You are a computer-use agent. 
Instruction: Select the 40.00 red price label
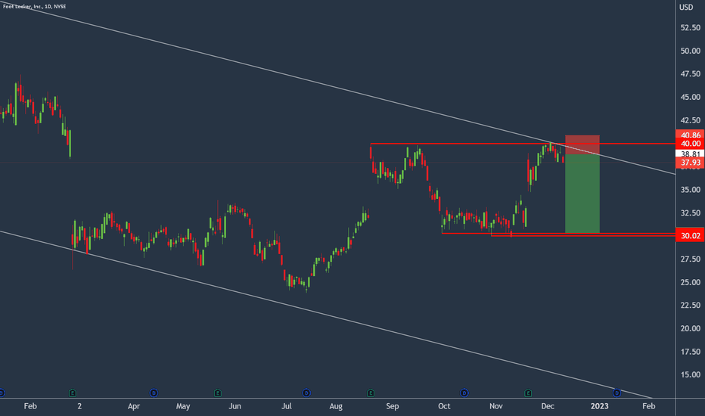click(x=690, y=144)
